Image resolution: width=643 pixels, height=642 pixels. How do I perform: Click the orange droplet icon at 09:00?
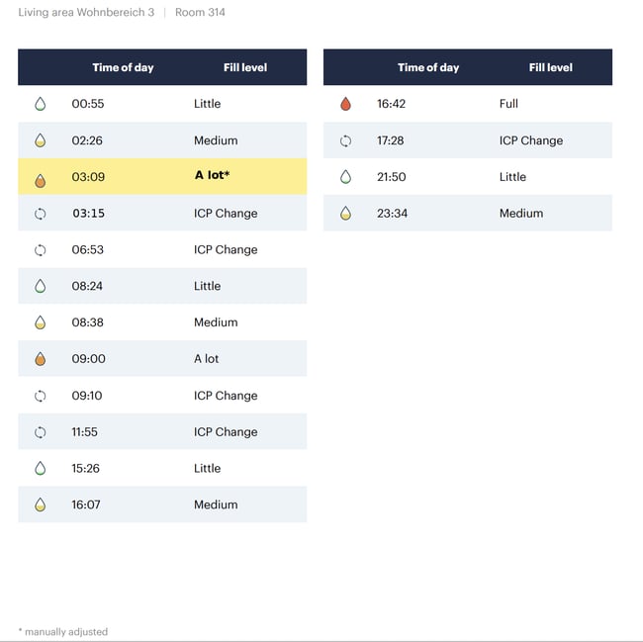point(41,359)
